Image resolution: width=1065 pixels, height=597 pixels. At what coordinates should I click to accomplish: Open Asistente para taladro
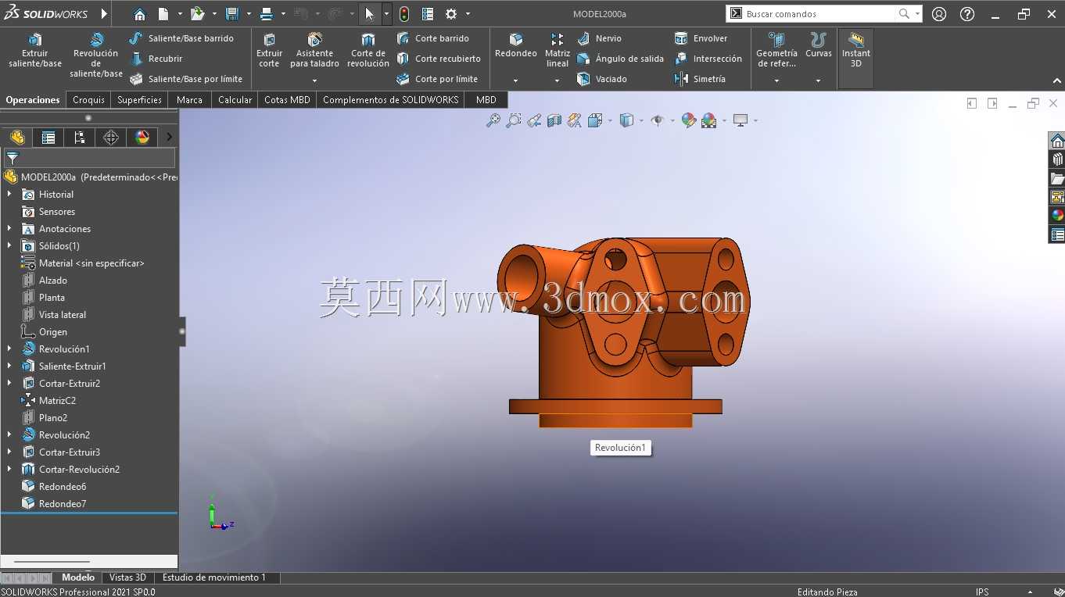[x=314, y=51]
